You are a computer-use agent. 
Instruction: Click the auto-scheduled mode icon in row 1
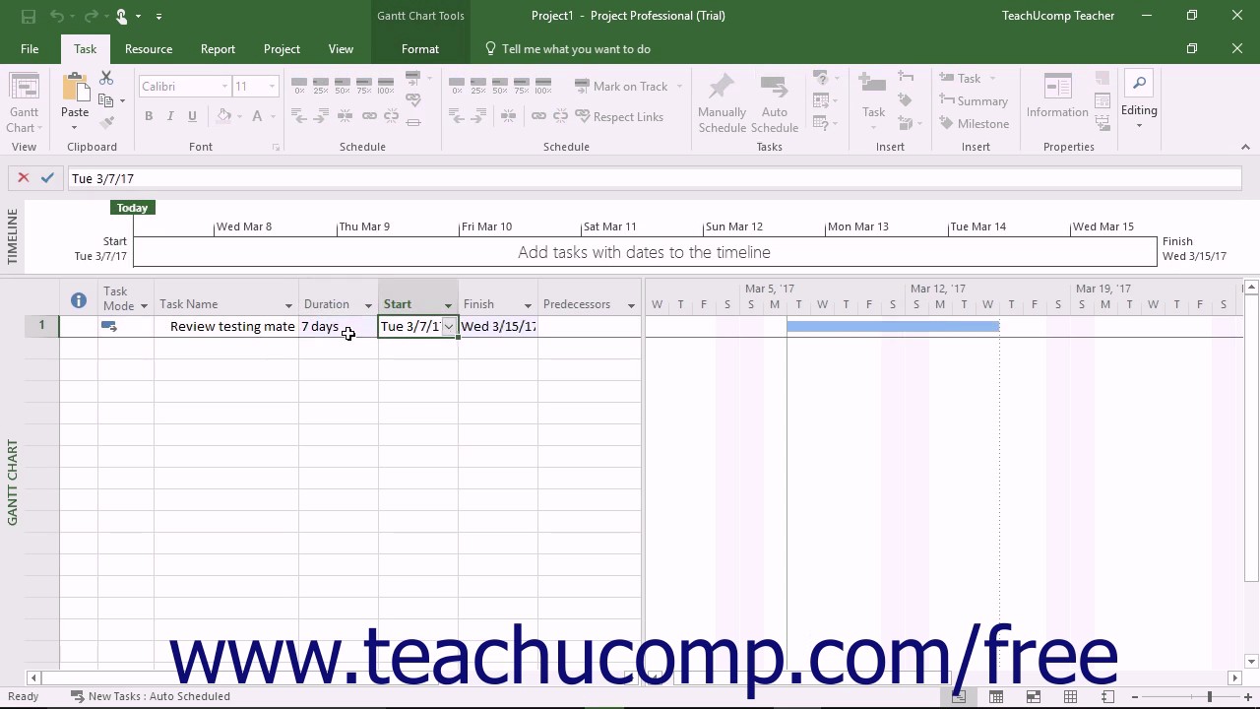109,326
